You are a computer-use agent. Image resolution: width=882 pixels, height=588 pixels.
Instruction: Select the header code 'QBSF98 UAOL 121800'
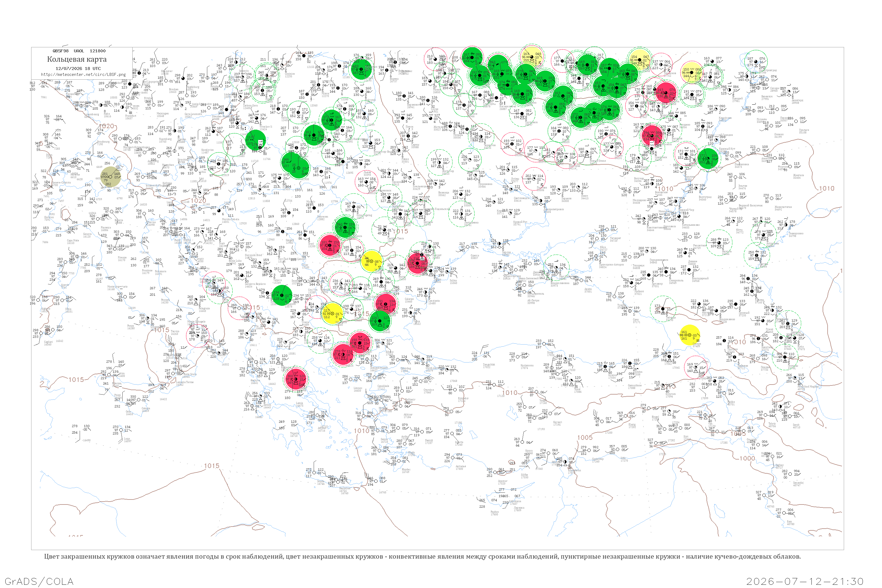[79, 51]
